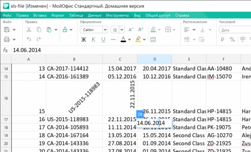This screenshot has width=251, height=152.
Task: Redo the last action
Action: (39, 39)
